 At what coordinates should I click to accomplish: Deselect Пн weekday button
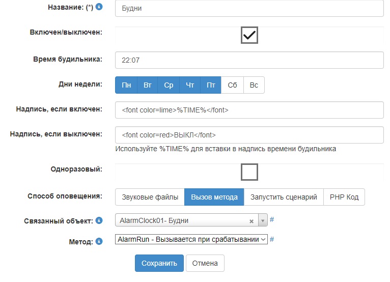click(126, 85)
